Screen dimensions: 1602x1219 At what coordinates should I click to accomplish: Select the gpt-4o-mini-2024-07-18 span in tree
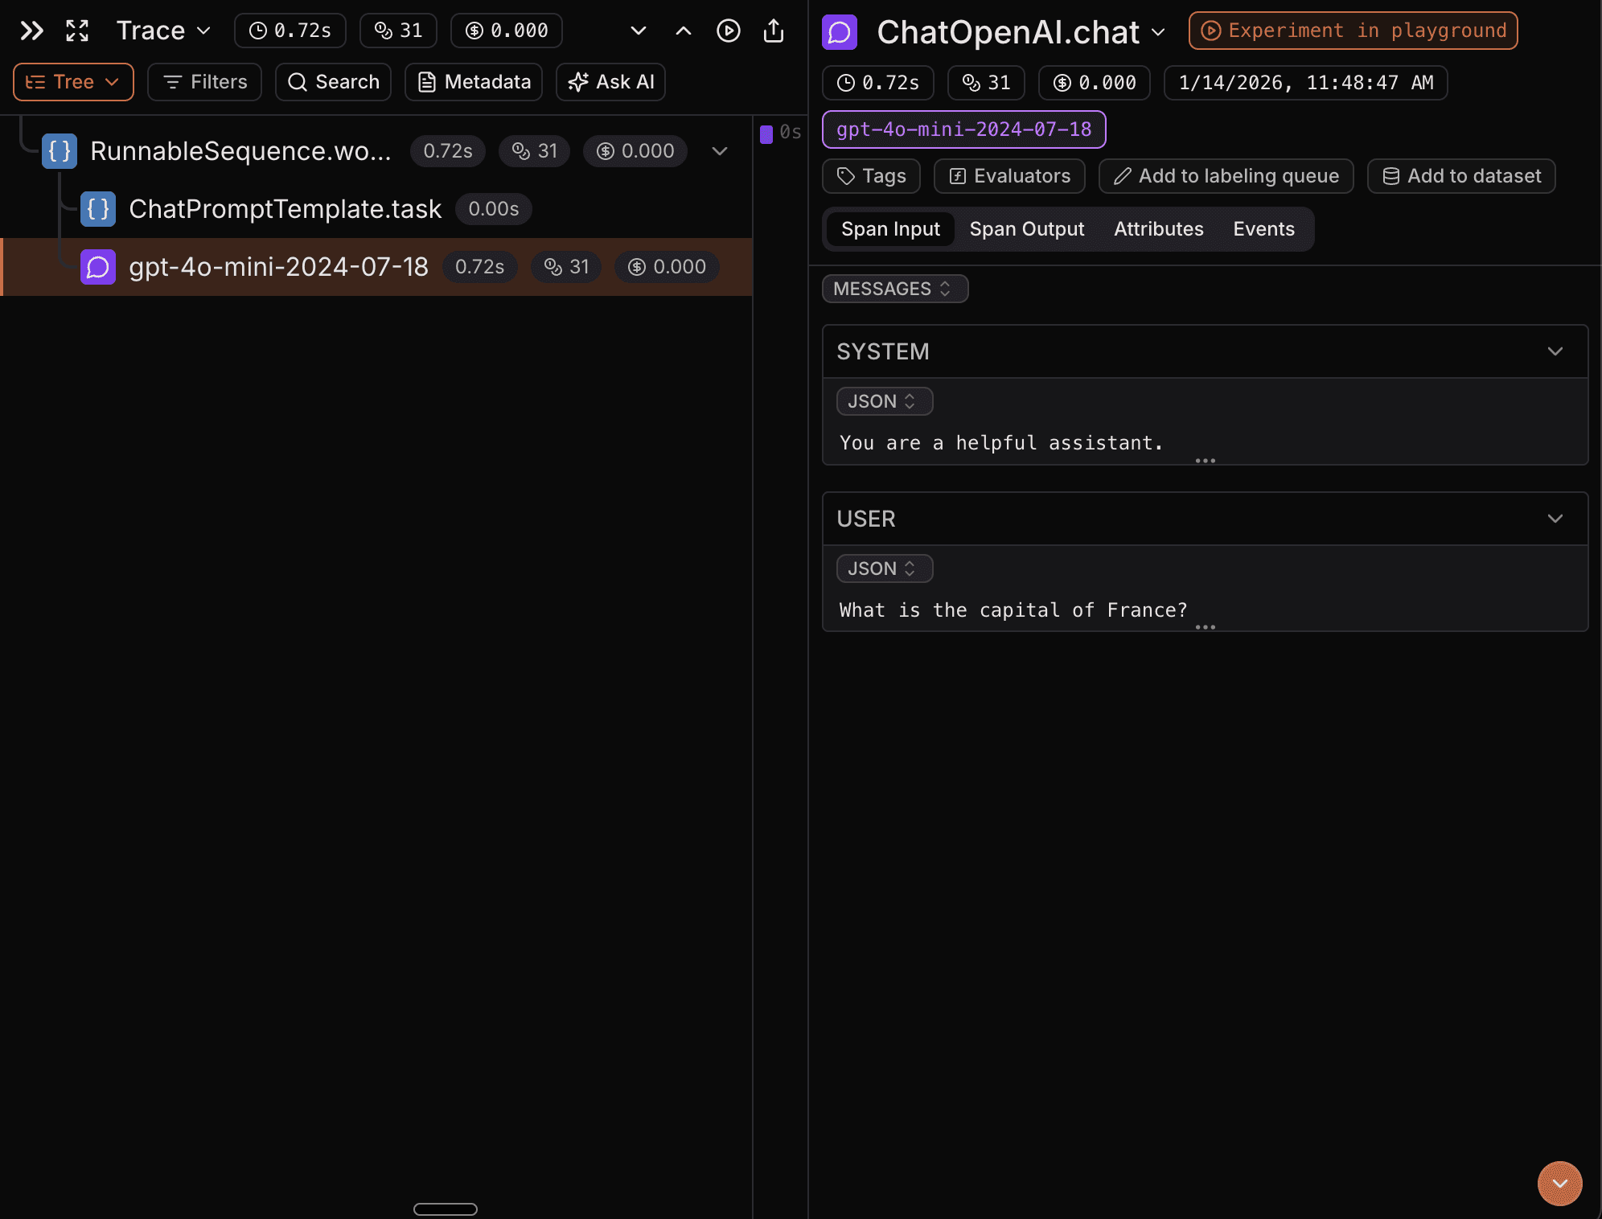click(278, 267)
